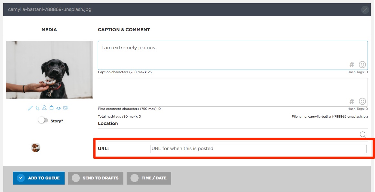This screenshot has width=375, height=192.
Task: Close the post editor dialog
Action: pyautogui.click(x=365, y=10)
